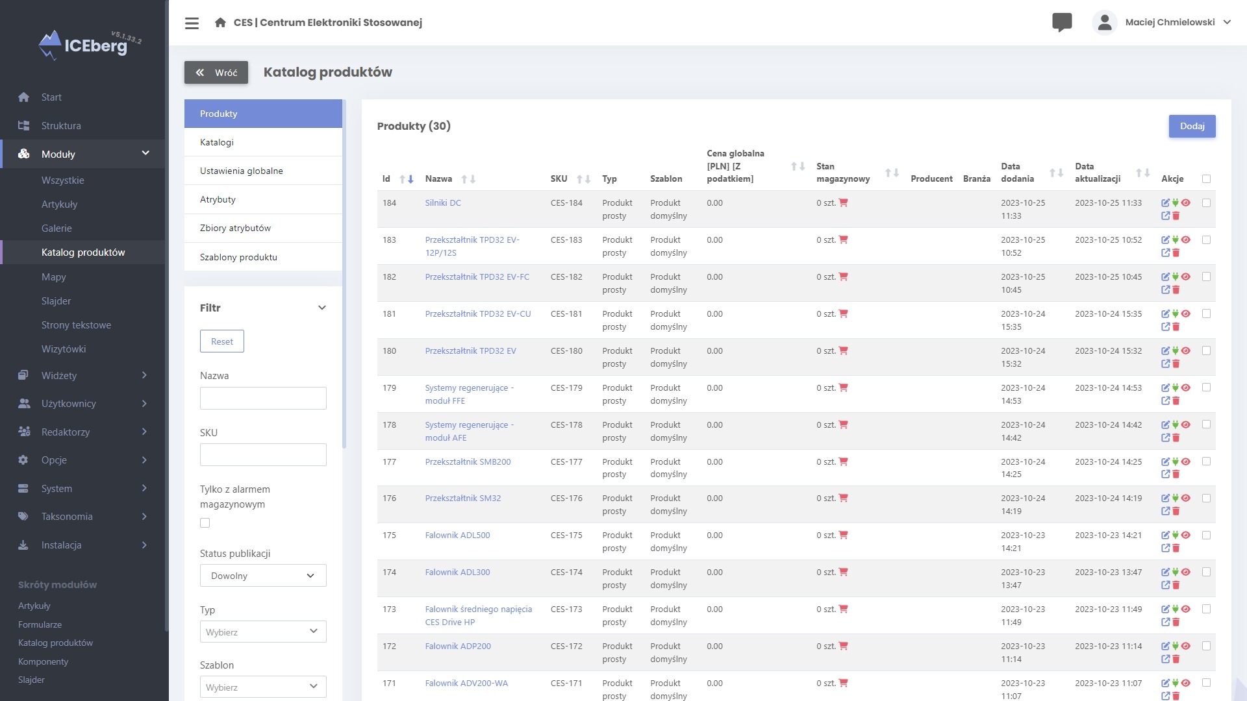Go to Start in sidebar
Viewport: 1247px width, 701px height.
click(51, 97)
